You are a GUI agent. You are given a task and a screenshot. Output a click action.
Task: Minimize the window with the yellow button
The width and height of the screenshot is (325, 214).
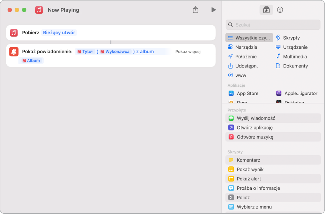[x=17, y=10]
